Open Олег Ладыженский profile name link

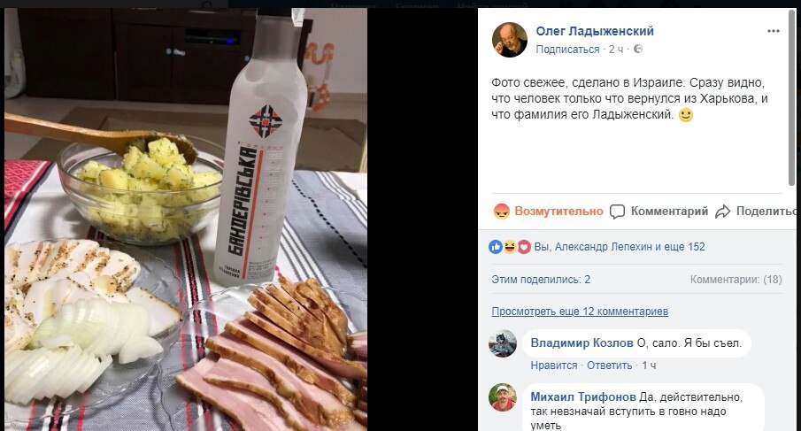click(595, 31)
